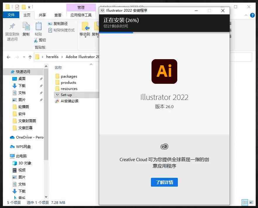Switch to the 主页 (Home) ribbon tab
This screenshot has width=258, height=208.
(27, 15)
